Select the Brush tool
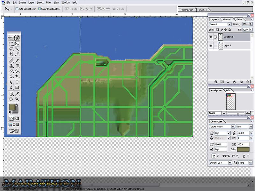This screenshot has width=255, height=191. [x=17, y=61]
